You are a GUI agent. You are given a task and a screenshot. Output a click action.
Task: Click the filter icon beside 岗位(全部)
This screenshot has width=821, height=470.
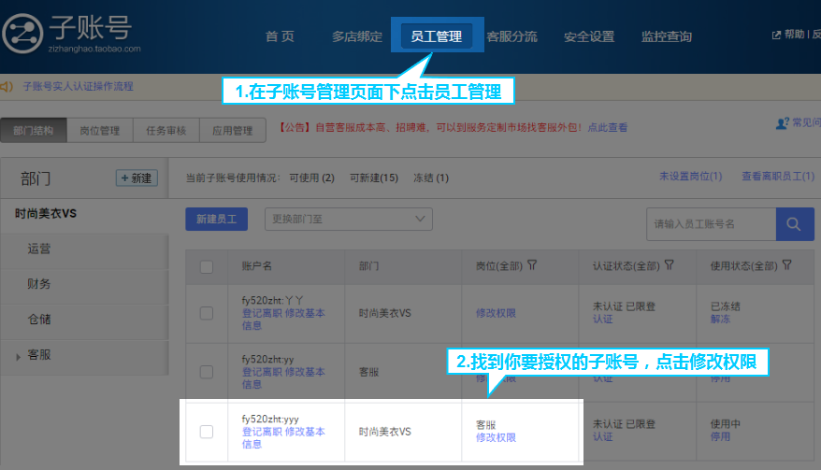(x=532, y=266)
